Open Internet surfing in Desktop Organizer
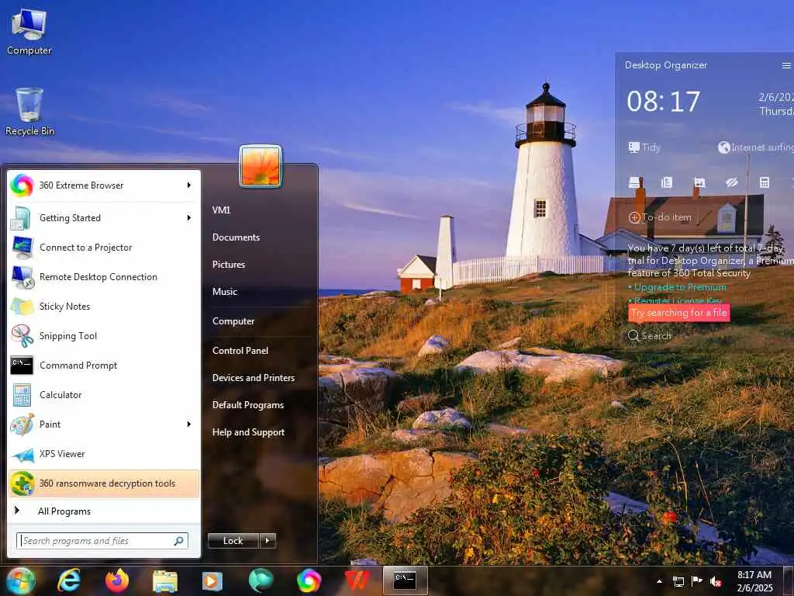Screen dimensions: 794x596 click(755, 147)
